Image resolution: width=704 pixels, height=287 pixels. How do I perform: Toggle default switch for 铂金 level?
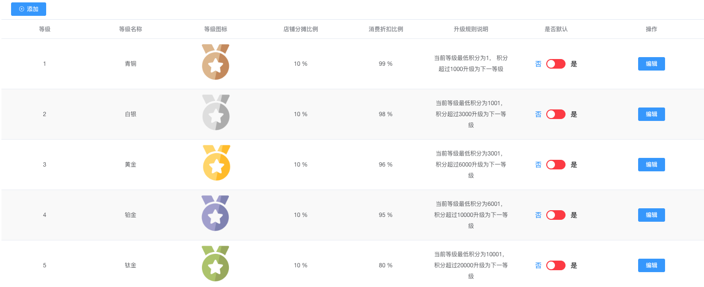click(556, 215)
